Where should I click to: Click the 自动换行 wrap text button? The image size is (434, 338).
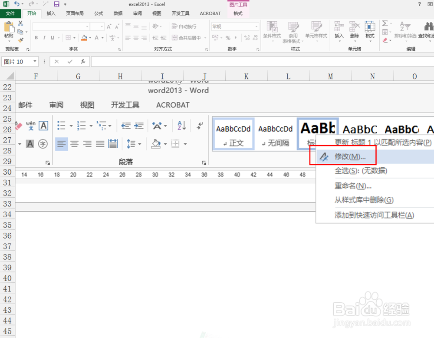(184, 27)
